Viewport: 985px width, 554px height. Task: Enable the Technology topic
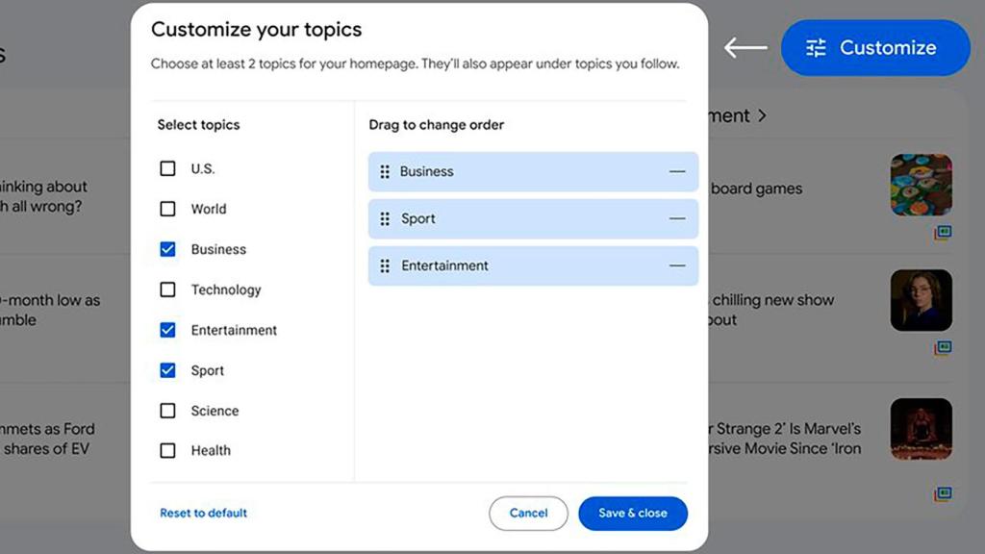click(x=167, y=290)
